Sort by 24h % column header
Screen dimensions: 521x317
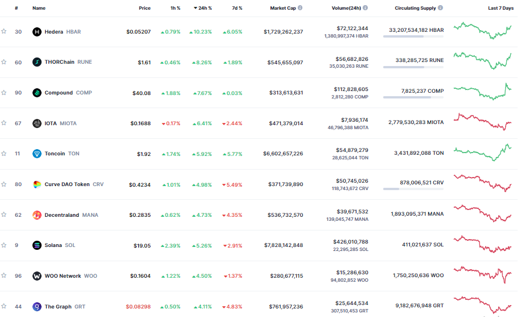click(x=203, y=8)
